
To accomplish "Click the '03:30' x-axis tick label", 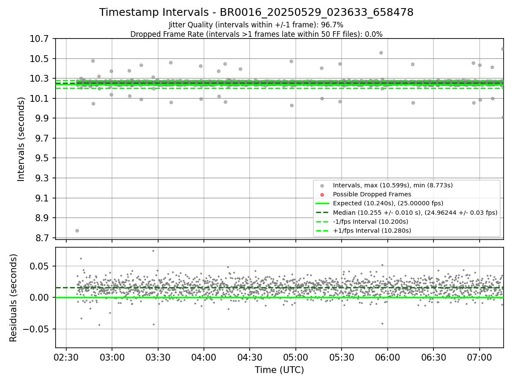I will pos(158,357).
